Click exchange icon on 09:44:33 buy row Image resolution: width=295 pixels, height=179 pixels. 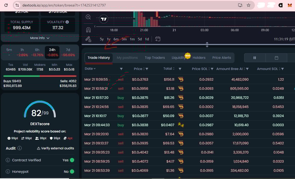(181, 125)
